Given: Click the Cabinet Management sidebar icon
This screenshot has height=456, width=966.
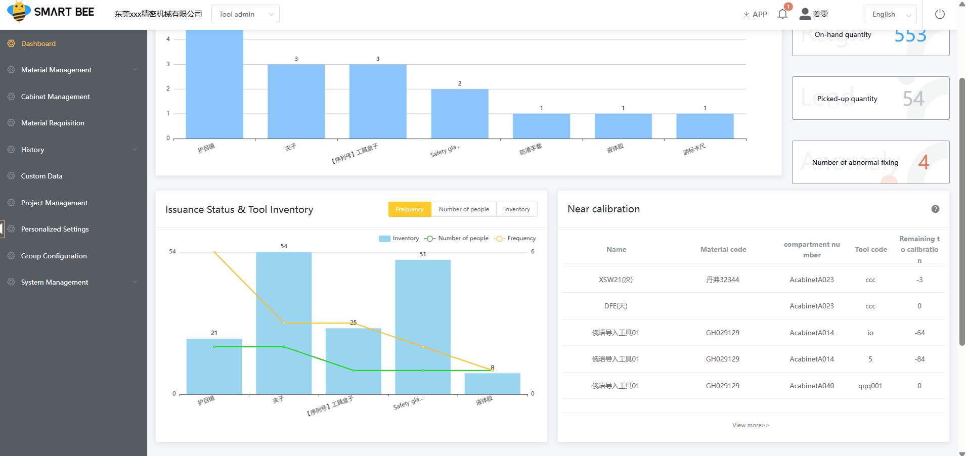Looking at the screenshot, I should pyautogui.click(x=11, y=97).
